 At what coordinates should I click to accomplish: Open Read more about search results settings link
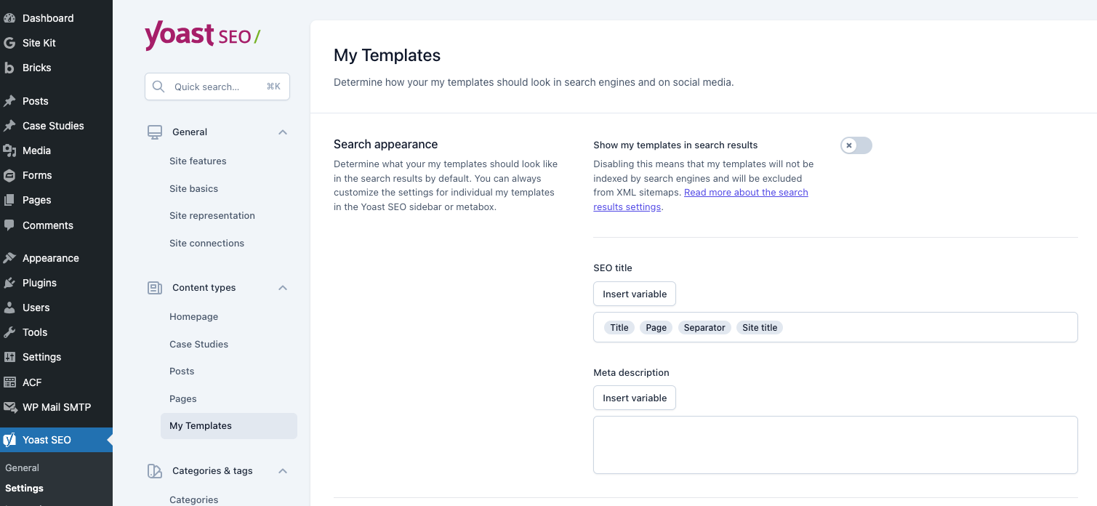[701, 200]
